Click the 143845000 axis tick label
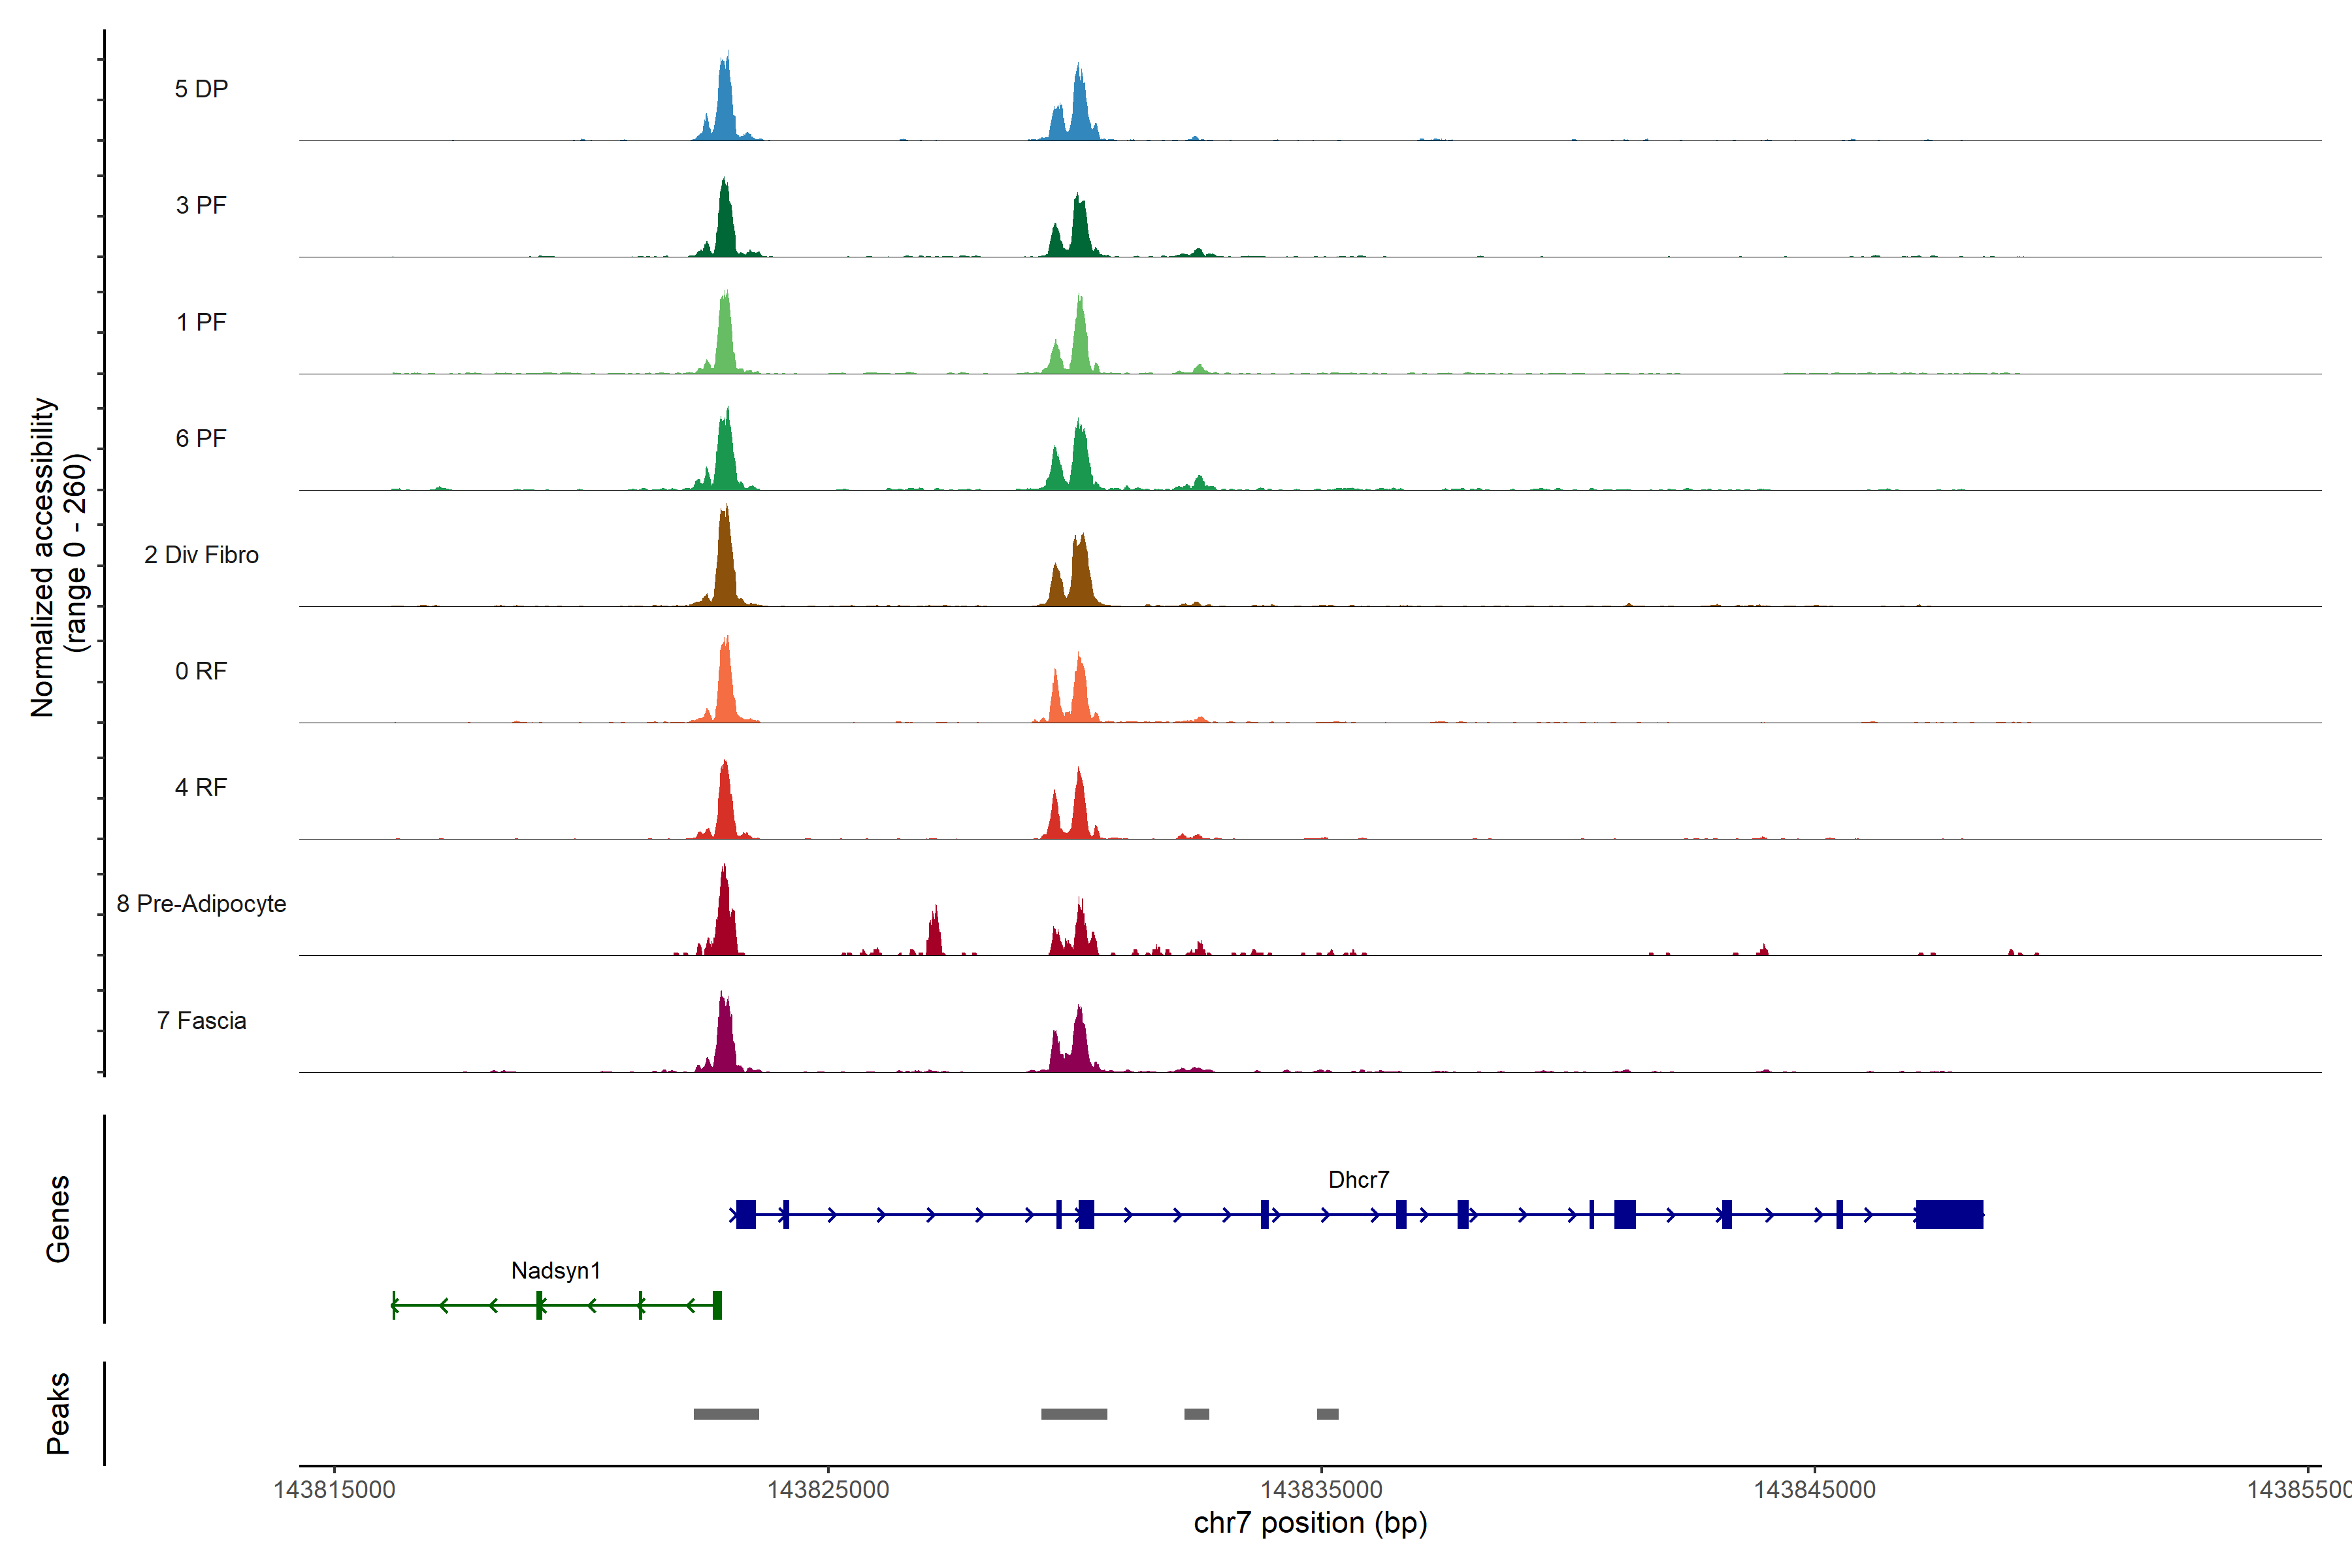This screenshot has height=1568, width=2352. [x=1815, y=1490]
